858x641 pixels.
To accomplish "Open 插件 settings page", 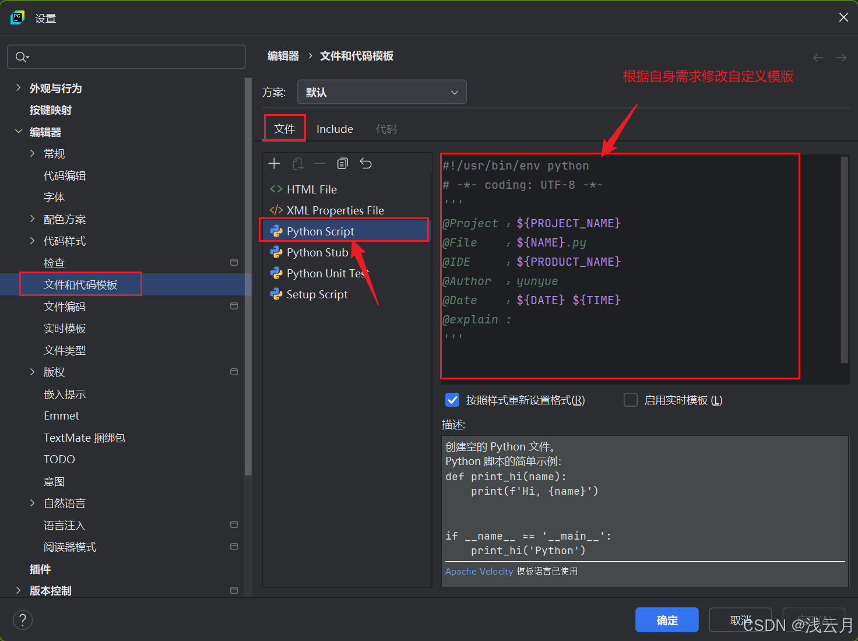I will tap(40, 569).
